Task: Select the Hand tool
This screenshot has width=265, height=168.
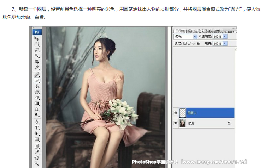Action: coord(37,158)
